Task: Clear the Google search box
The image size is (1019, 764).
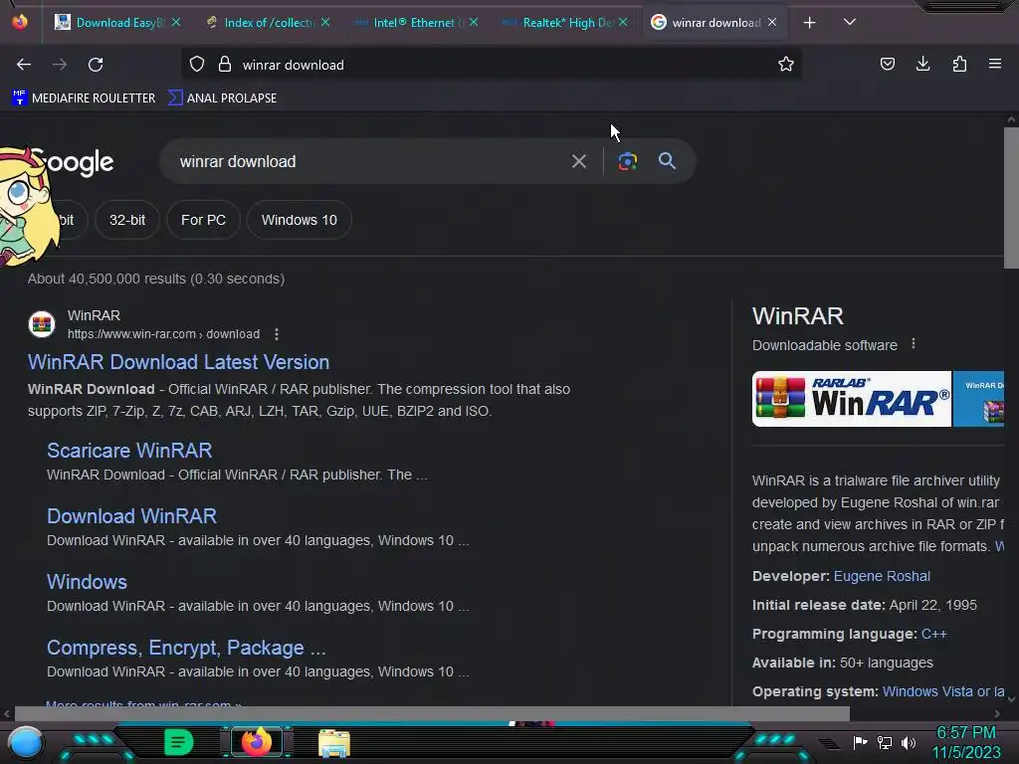Action: pyautogui.click(x=578, y=161)
